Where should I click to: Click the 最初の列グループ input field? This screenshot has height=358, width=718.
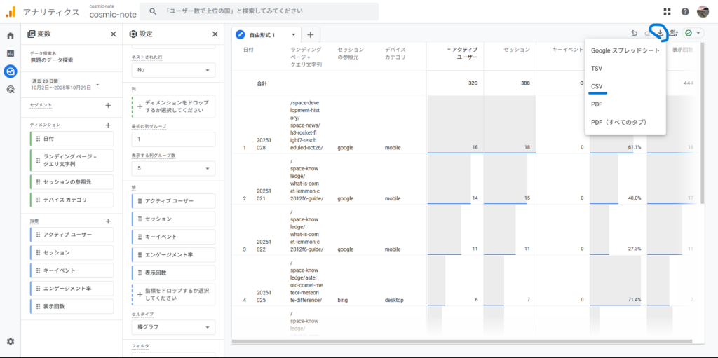point(173,139)
